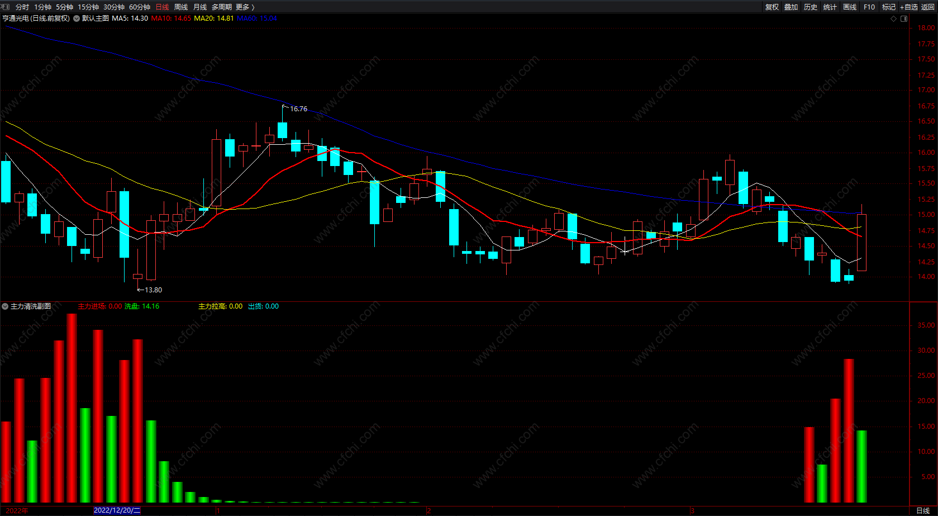Click the 主力进场: 0.00 indicator value
Screen dimensions: 938x516
pyautogui.click(x=99, y=306)
